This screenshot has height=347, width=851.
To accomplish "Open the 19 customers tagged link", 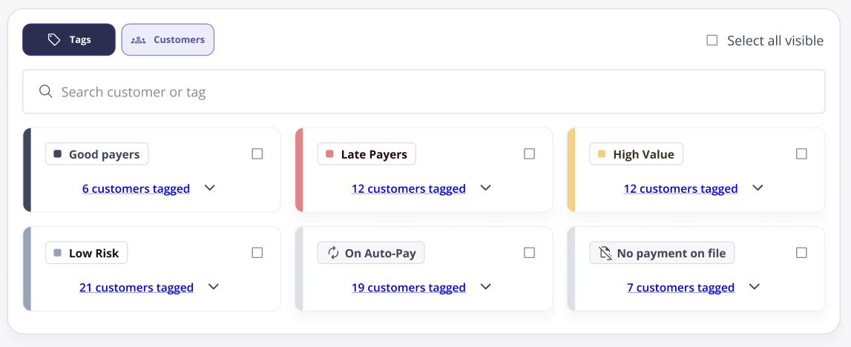I will pyautogui.click(x=409, y=288).
